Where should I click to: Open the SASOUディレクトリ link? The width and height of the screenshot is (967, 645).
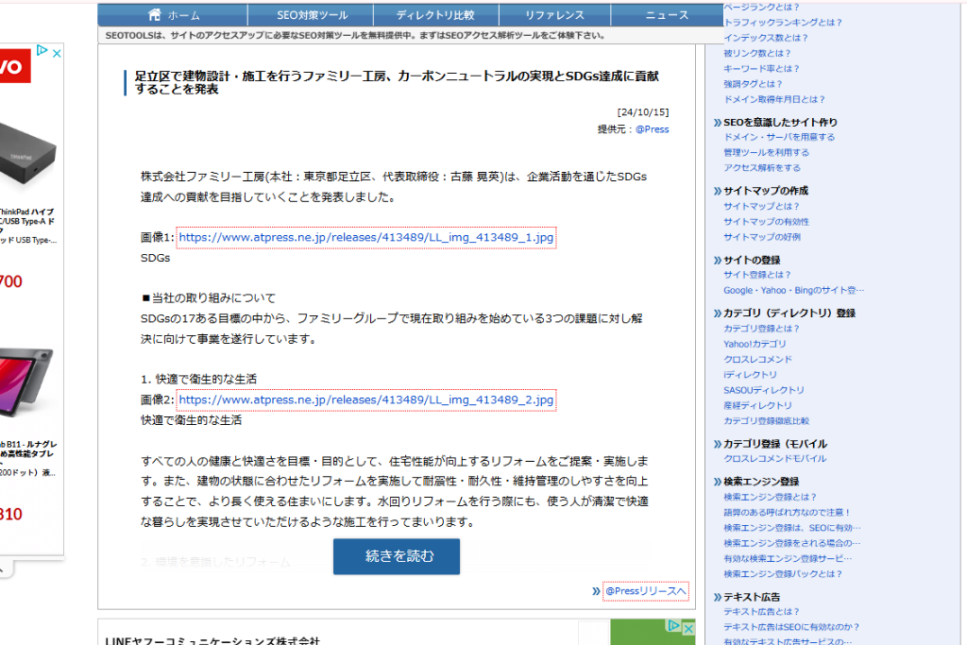pyautogui.click(x=763, y=390)
